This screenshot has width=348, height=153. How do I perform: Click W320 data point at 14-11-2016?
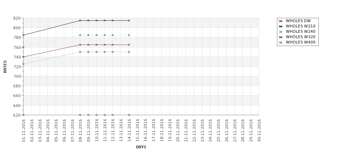pyautogui.click(x=129, y=45)
